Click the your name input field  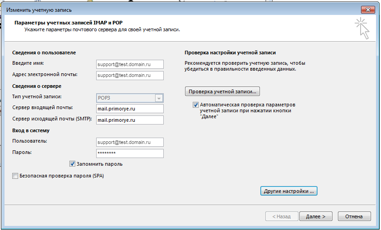coord(130,64)
